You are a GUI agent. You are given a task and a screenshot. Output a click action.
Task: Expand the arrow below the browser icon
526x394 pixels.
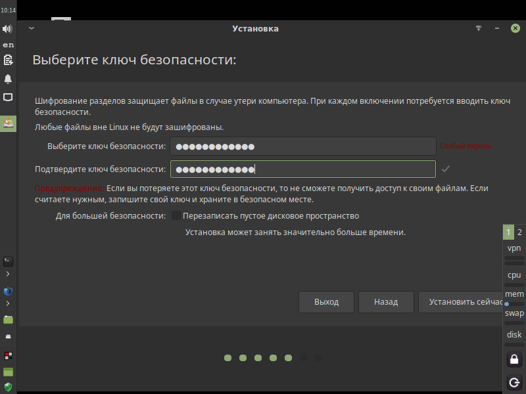8,303
